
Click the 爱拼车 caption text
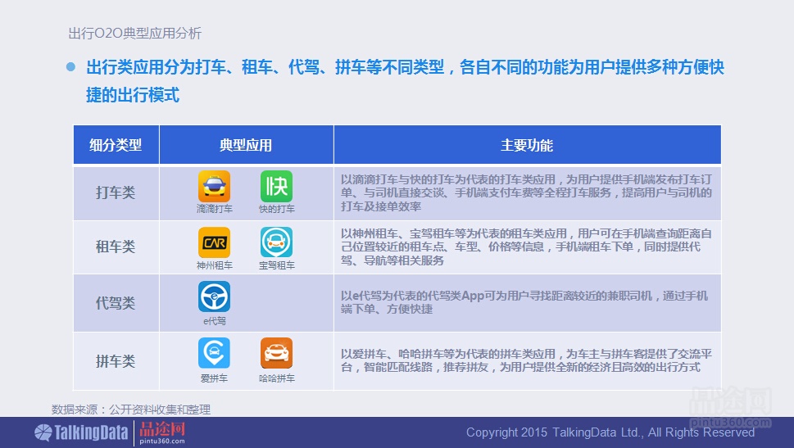(214, 378)
